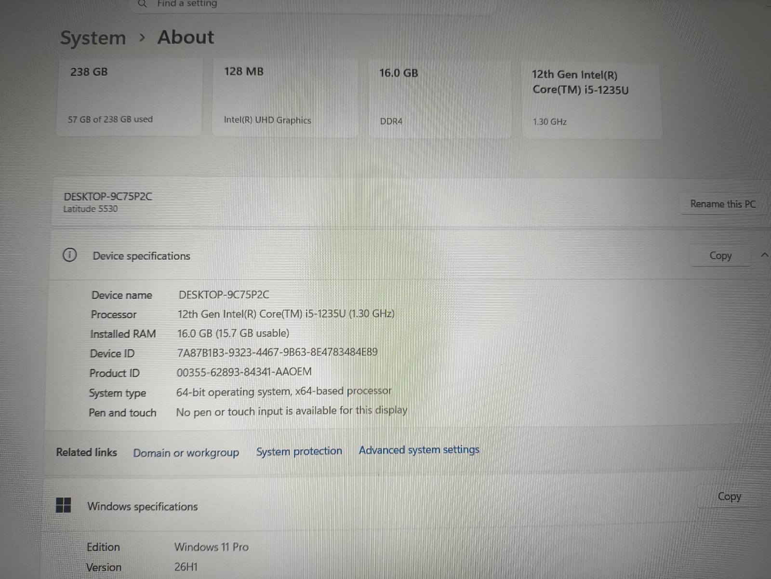
Task: Go back to System in breadcrumb
Action: (x=93, y=38)
